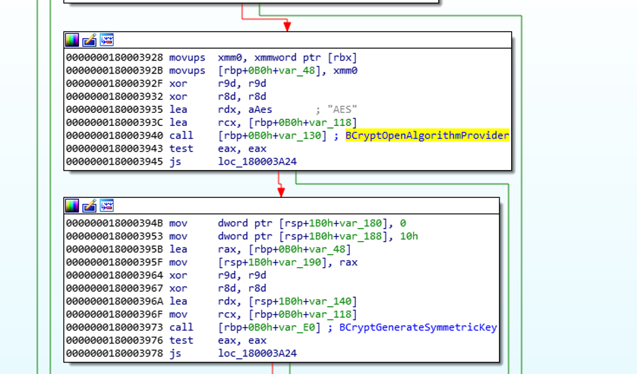Viewport: 637px width, 374px height.
Task: Click the BCryptGenerateSymmetricKey comment text
Action: click(x=418, y=327)
